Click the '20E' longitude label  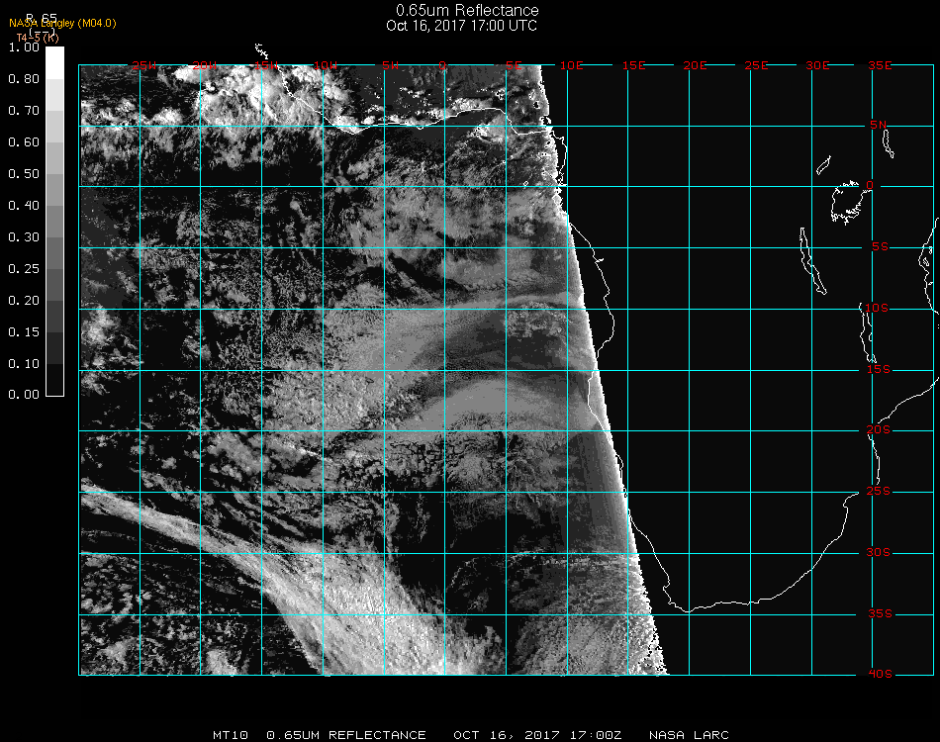click(x=695, y=65)
